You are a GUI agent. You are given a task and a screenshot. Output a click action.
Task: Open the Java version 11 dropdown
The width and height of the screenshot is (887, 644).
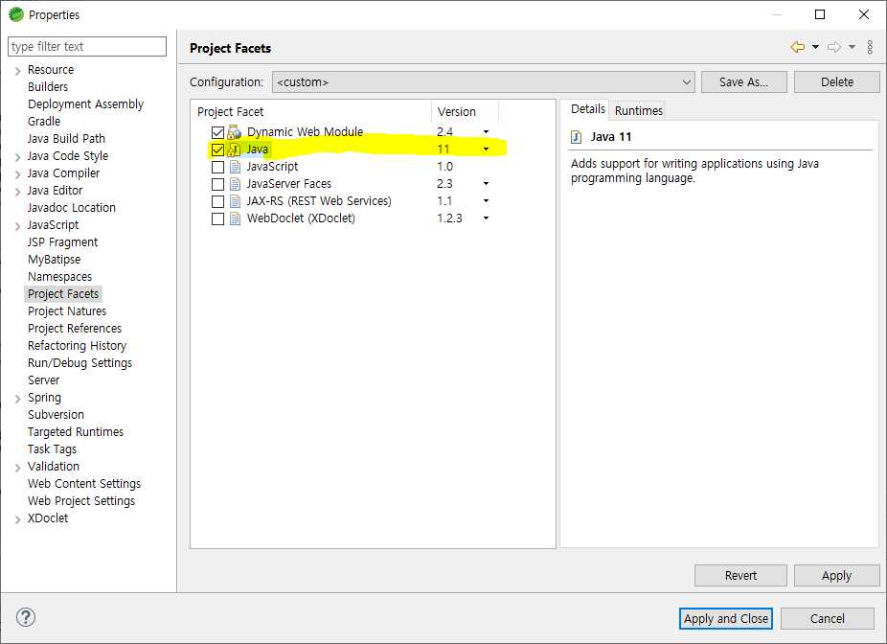(x=486, y=149)
